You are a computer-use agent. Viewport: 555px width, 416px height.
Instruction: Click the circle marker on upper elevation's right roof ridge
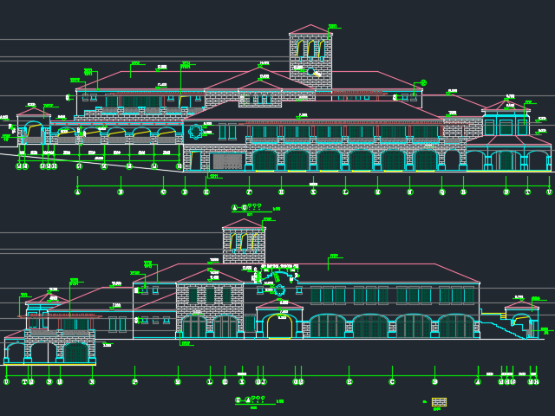tap(422, 83)
